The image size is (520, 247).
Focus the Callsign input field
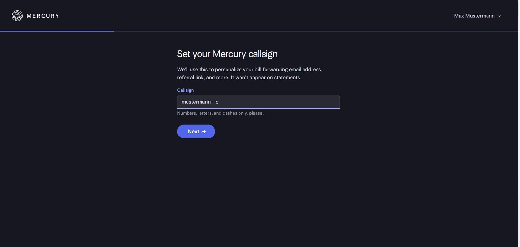258,102
